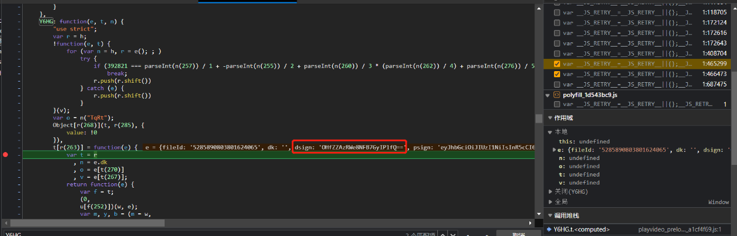This screenshot has height=236, width=737.
Task: Click the paused line 'var t = r'
Action: [81, 155]
